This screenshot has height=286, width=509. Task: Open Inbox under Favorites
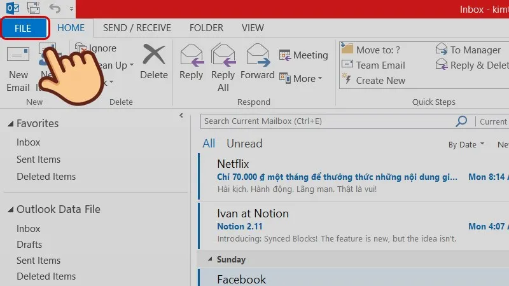[28, 142]
